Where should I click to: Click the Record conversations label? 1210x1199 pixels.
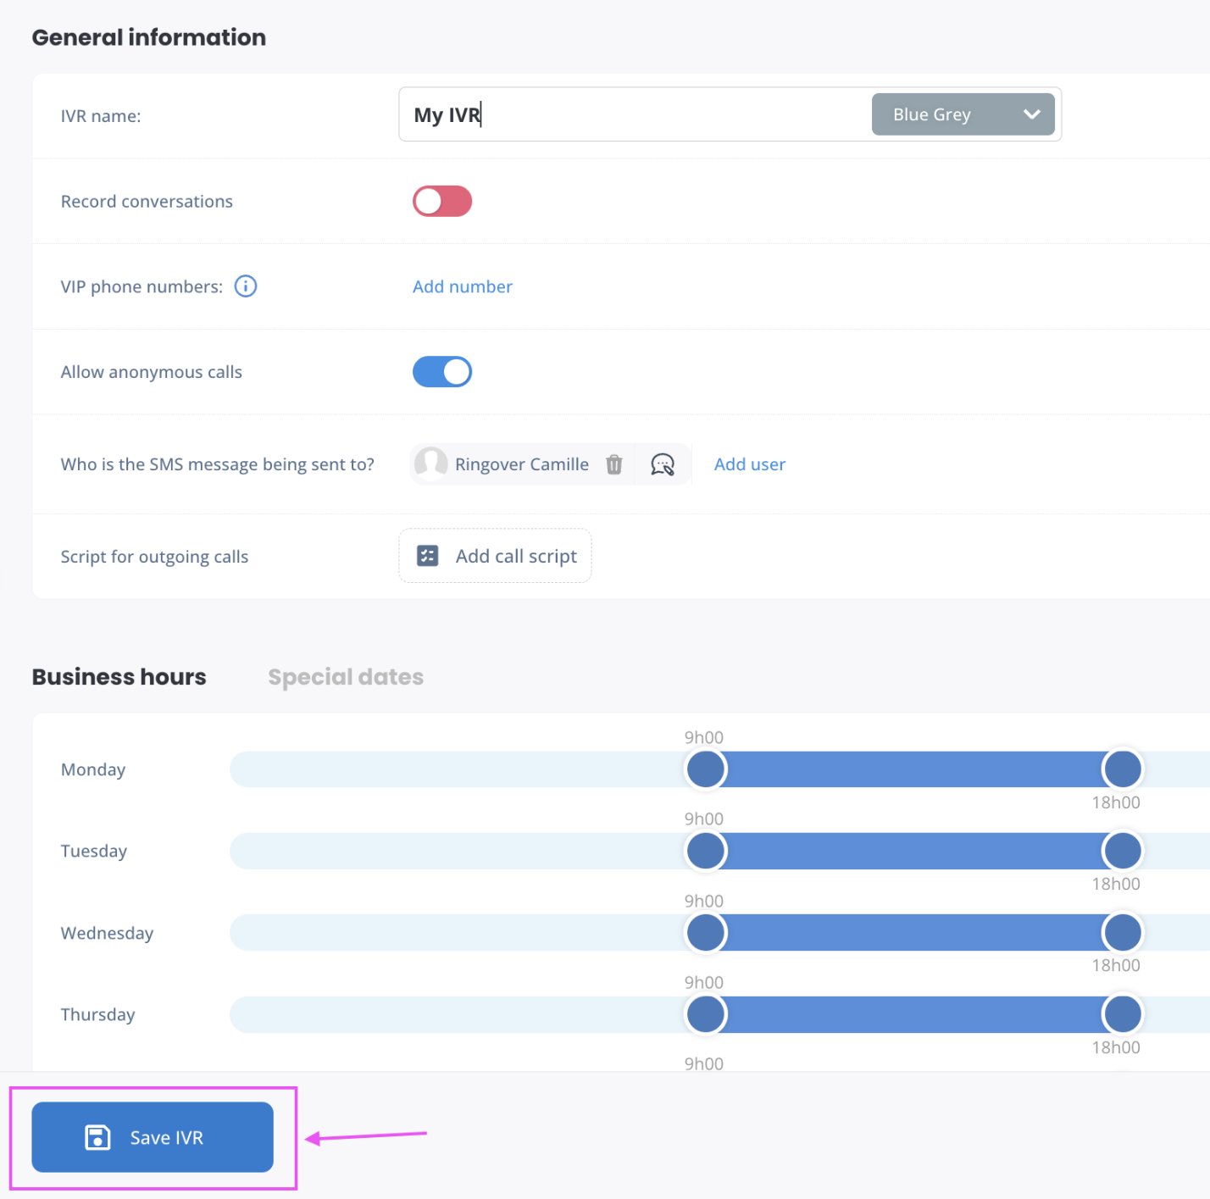coord(147,202)
